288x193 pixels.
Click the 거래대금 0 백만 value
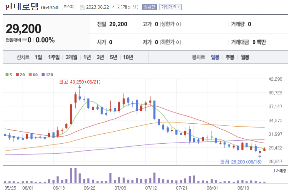click(x=248, y=42)
